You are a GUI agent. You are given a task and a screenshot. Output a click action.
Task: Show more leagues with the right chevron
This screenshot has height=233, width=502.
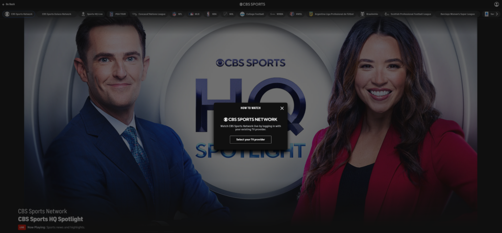[497, 14]
